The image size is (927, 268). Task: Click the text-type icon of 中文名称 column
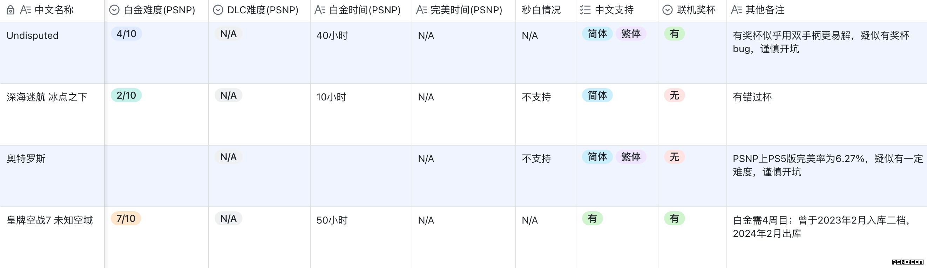pos(25,10)
